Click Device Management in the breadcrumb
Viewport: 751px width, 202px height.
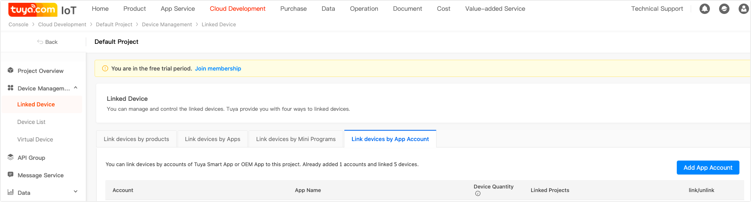pos(167,25)
